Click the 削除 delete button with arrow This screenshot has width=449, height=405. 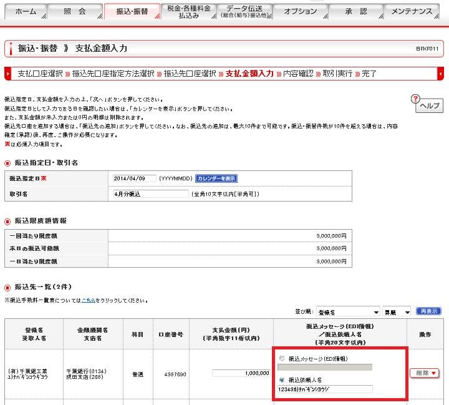424,373
